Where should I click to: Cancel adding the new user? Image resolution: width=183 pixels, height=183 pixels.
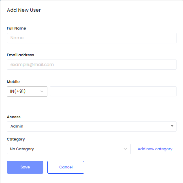[x=66, y=167]
